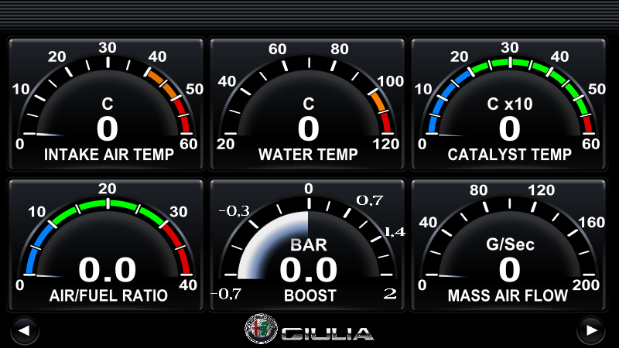
Task: Click the BAR unit label on Boost gauge
Action: point(309,245)
